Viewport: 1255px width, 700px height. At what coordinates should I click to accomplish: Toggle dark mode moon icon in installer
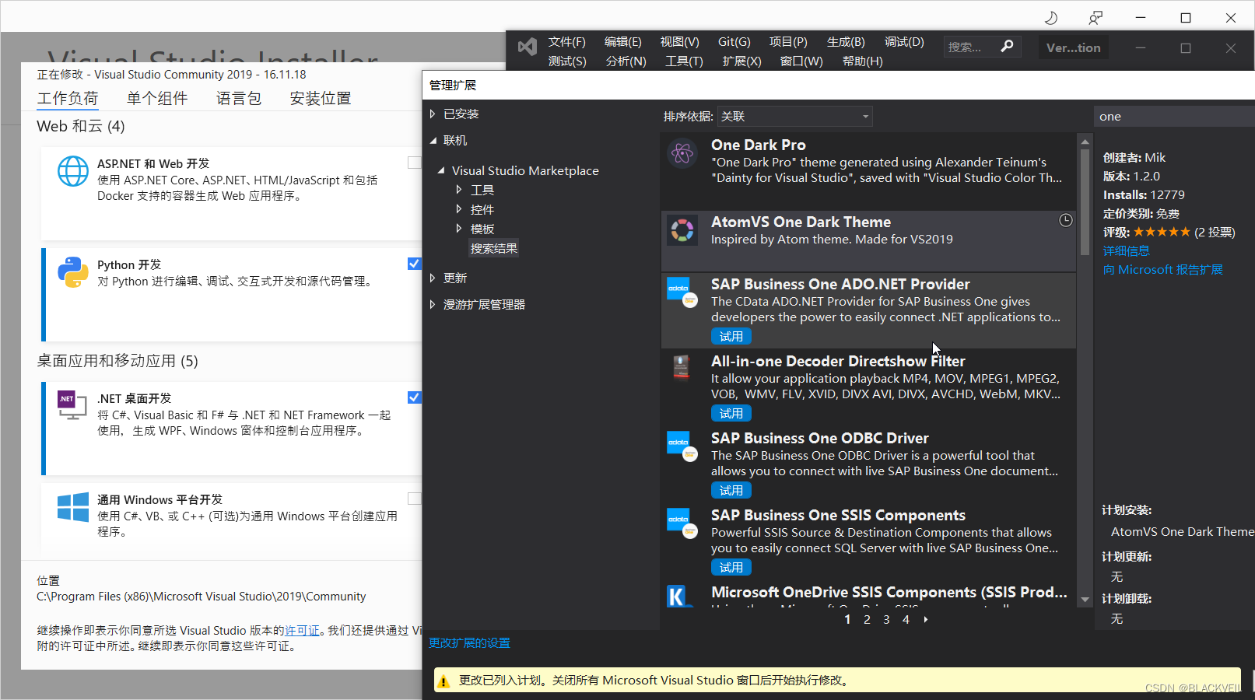click(1051, 17)
